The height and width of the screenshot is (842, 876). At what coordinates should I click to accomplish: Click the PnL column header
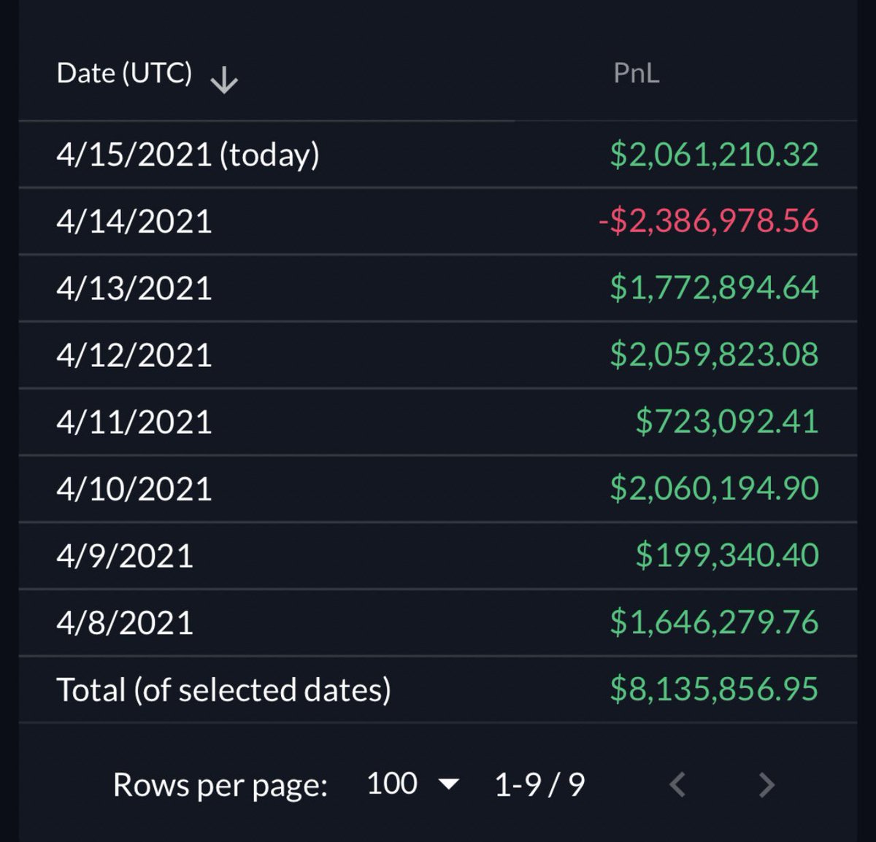coord(636,73)
